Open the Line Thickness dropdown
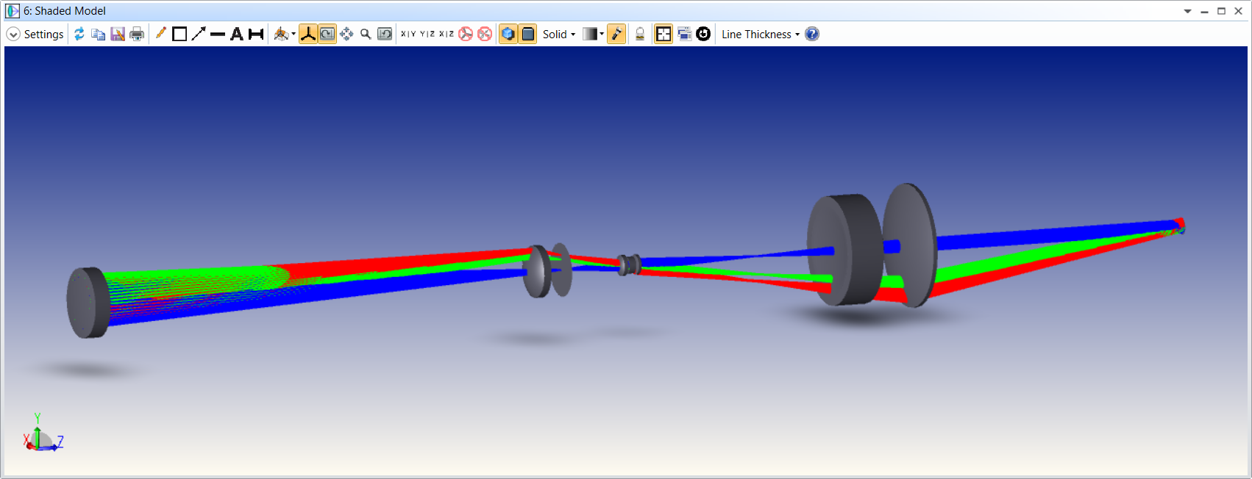This screenshot has height=479, width=1252. pos(761,34)
